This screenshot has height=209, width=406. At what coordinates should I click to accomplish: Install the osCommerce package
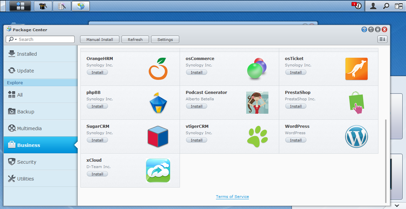(196, 72)
